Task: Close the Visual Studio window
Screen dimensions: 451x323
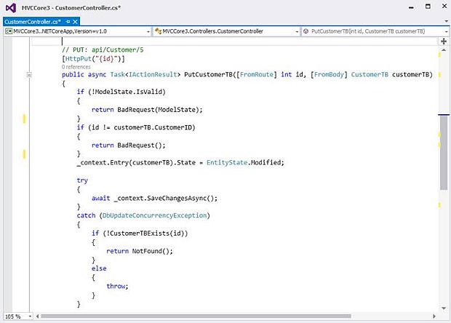Action: click(444, 6)
